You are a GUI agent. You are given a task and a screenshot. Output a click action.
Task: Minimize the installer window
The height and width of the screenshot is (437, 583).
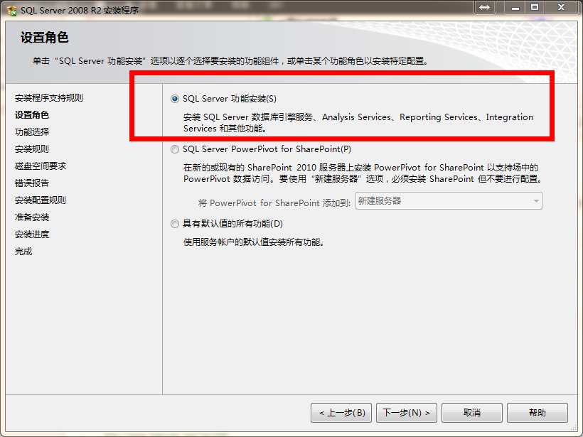(x=515, y=7)
